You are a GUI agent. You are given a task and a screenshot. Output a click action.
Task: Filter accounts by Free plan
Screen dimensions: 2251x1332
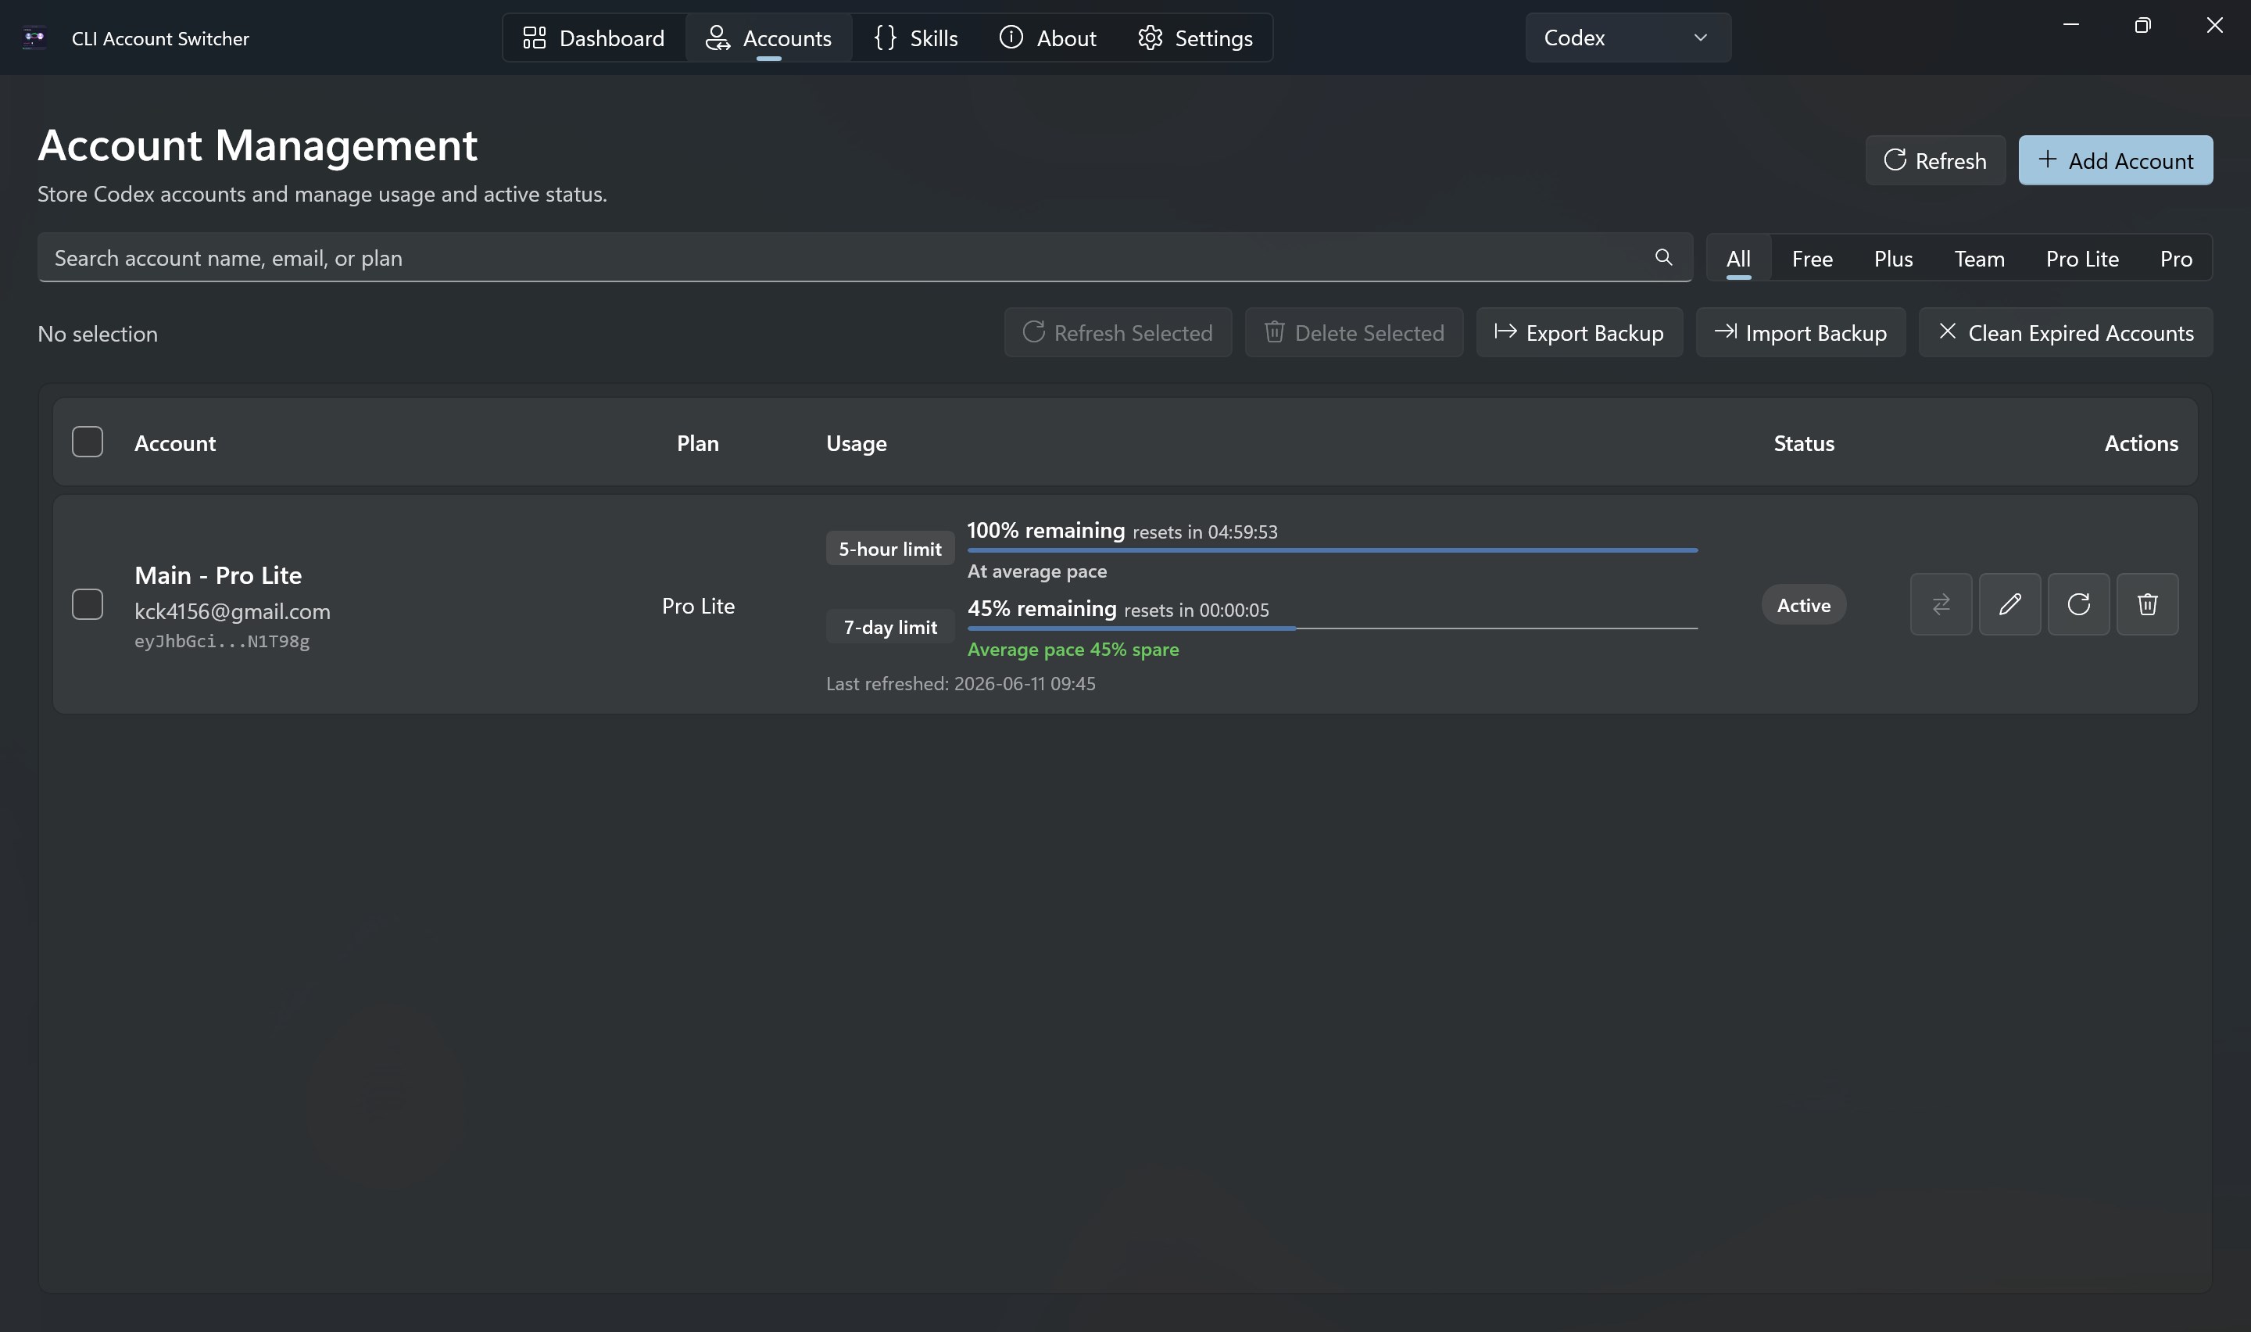pyautogui.click(x=1812, y=259)
